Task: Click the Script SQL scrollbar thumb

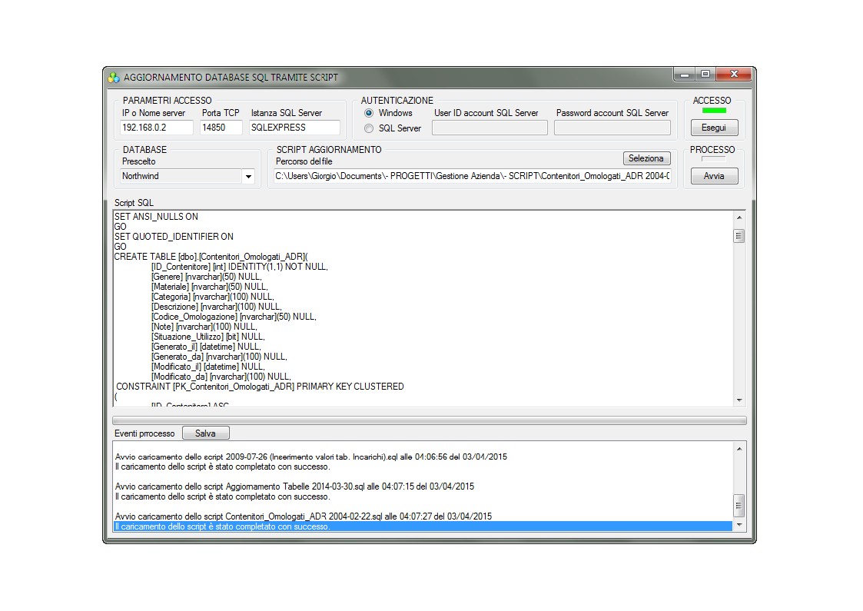Action: click(x=739, y=236)
